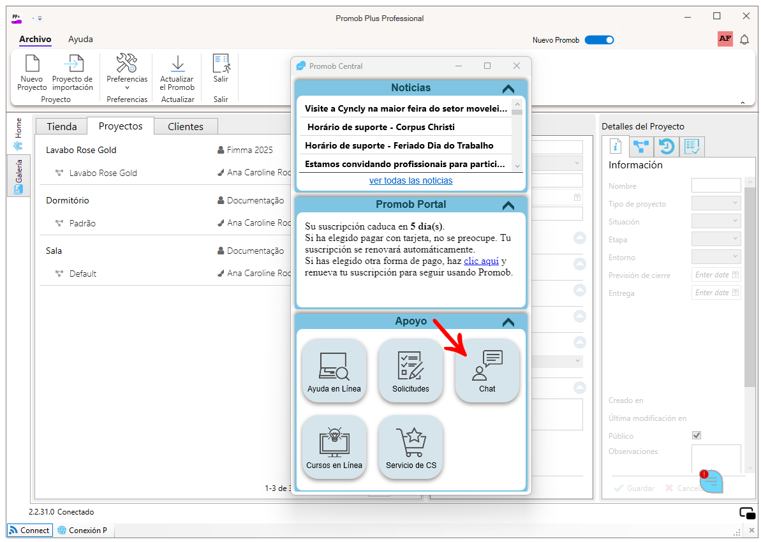This screenshot has height=542, width=761.
Task: Click the Promob app logo icon
Action: click(x=17, y=18)
